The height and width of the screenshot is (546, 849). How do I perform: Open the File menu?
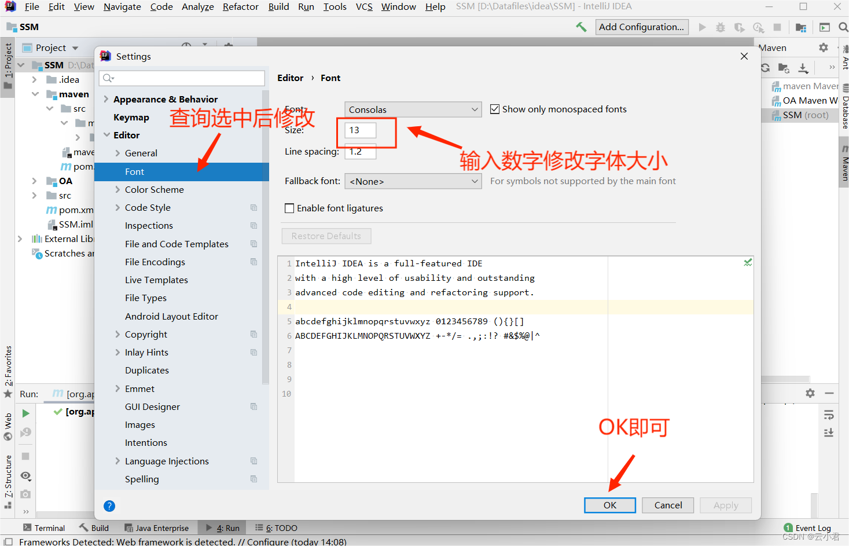click(32, 6)
